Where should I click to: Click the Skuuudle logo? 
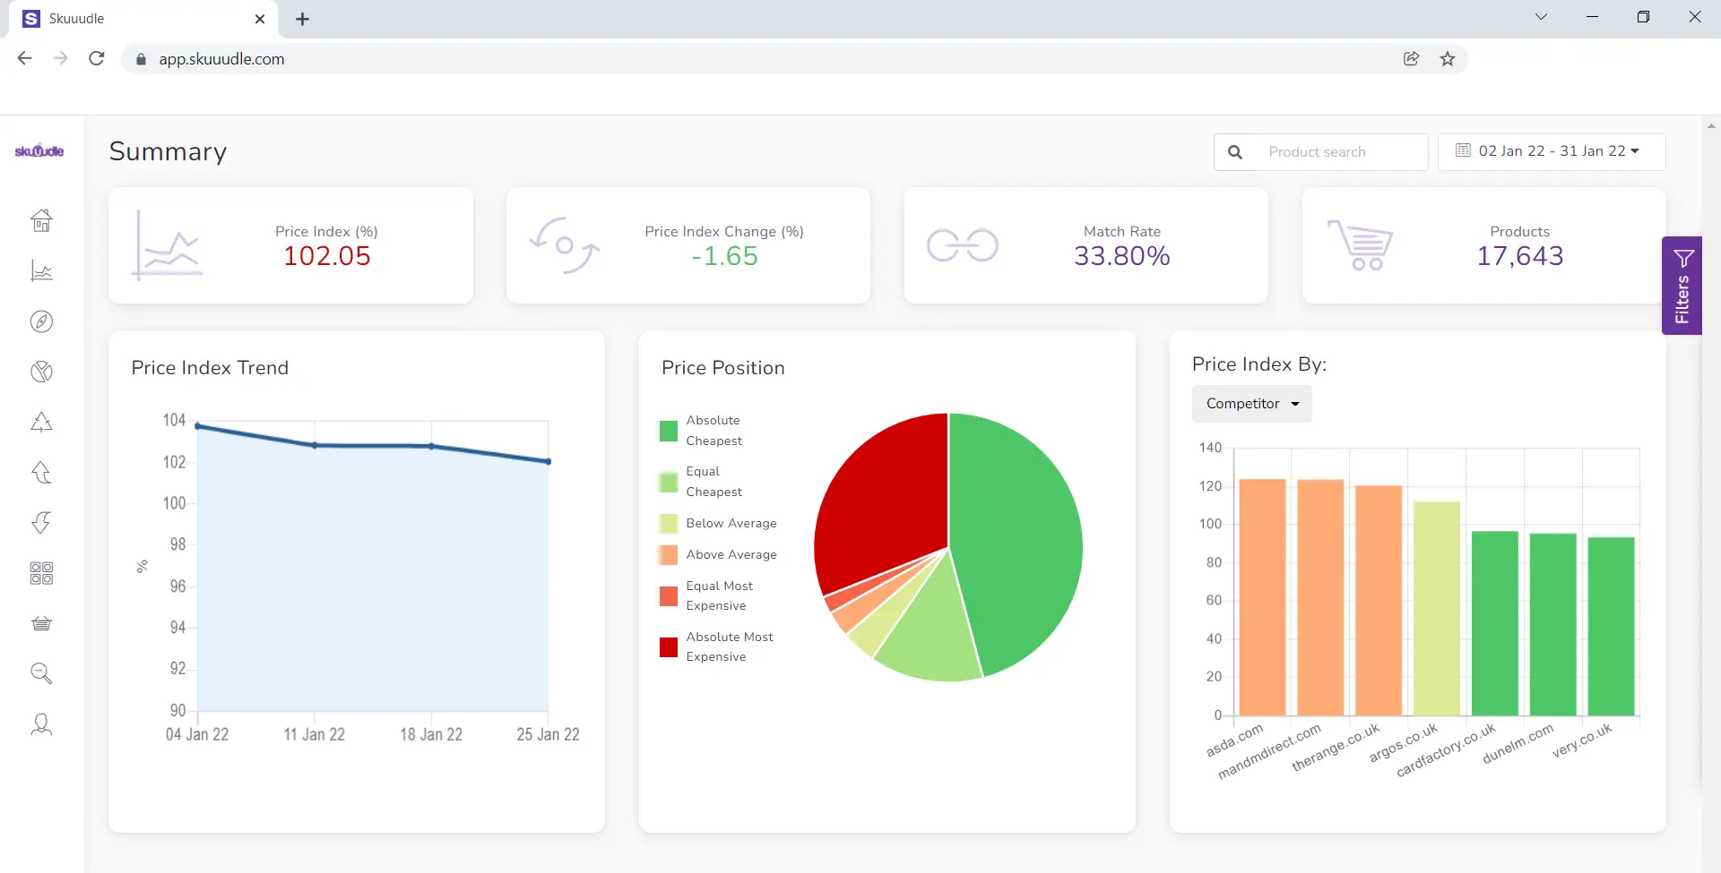(x=39, y=151)
